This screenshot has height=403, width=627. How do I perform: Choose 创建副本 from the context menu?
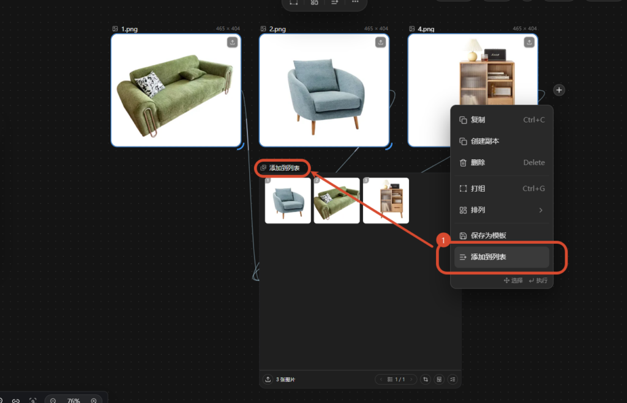(x=502, y=141)
